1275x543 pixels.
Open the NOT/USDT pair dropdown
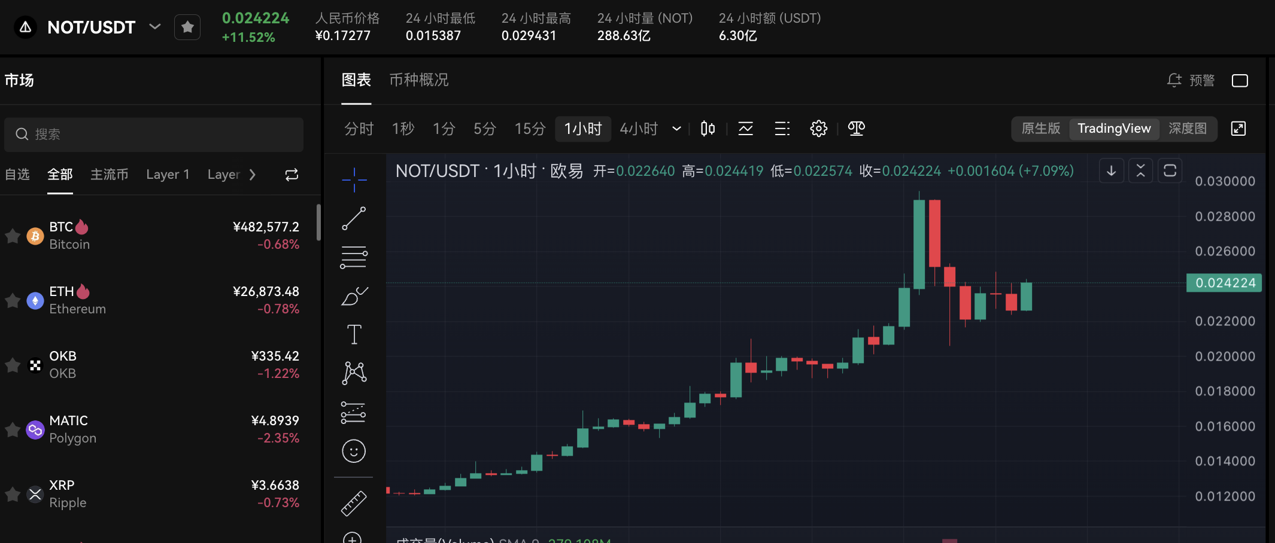[154, 27]
